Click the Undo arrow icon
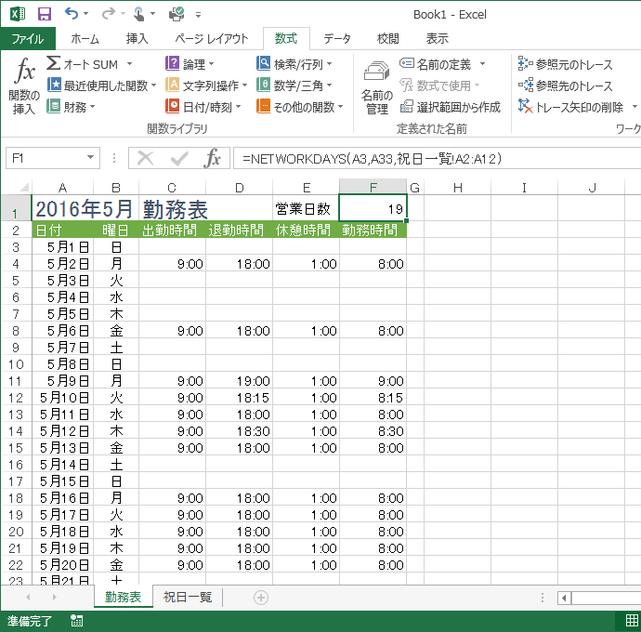 click(72, 14)
